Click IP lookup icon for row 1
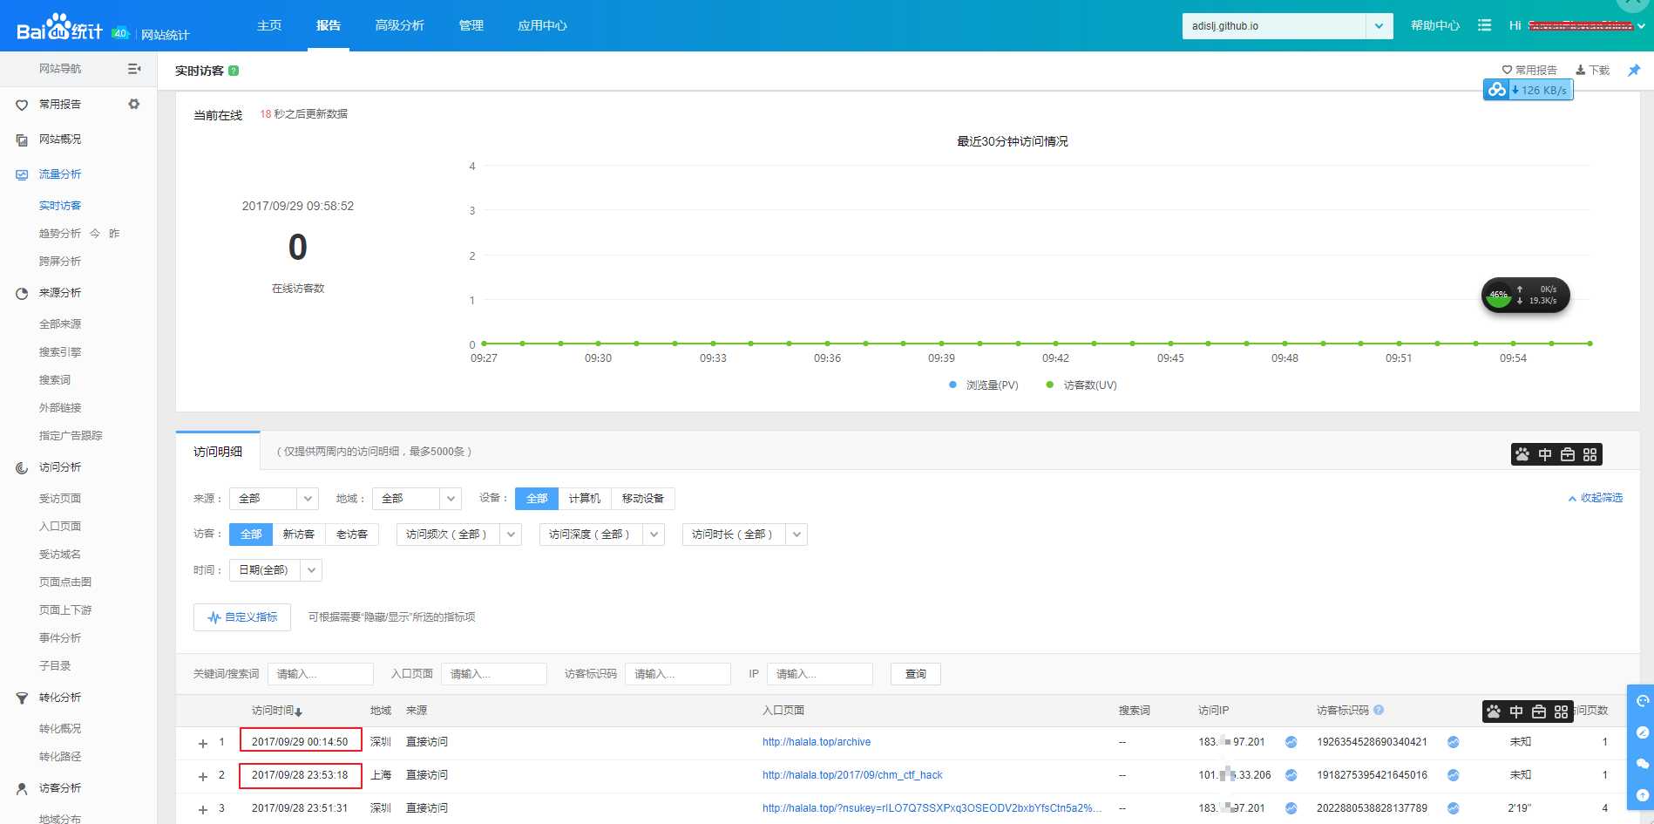The height and width of the screenshot is (824, 1654). pyautogui.click(x=1291, y=742)
